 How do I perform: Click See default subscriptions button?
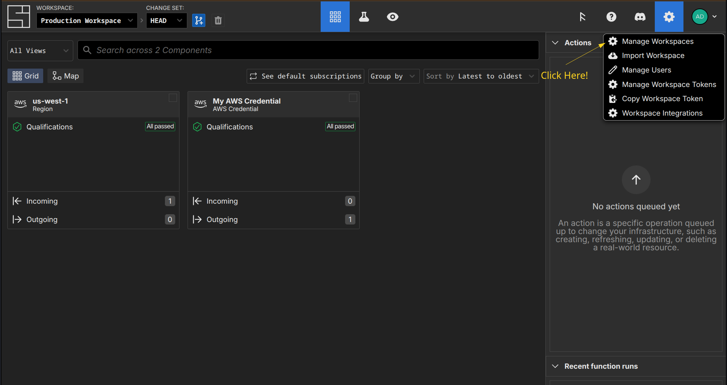(x=305, y=76)
